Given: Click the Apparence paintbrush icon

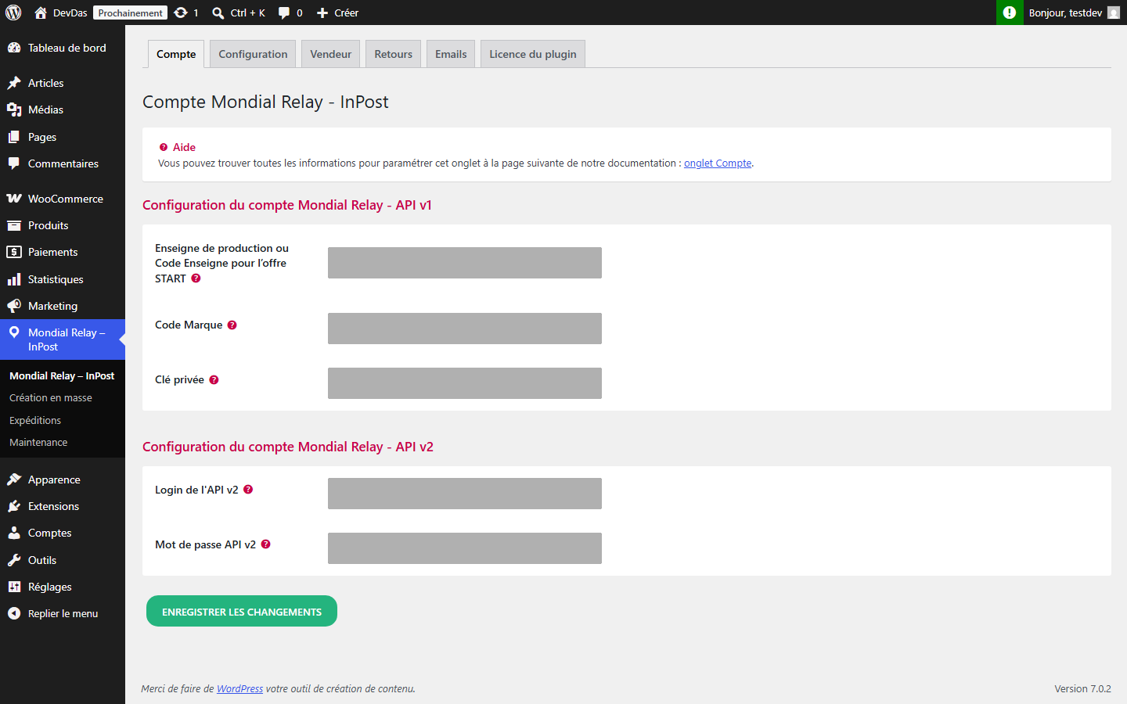Looking at the screenshot, I should pos(14,480).
